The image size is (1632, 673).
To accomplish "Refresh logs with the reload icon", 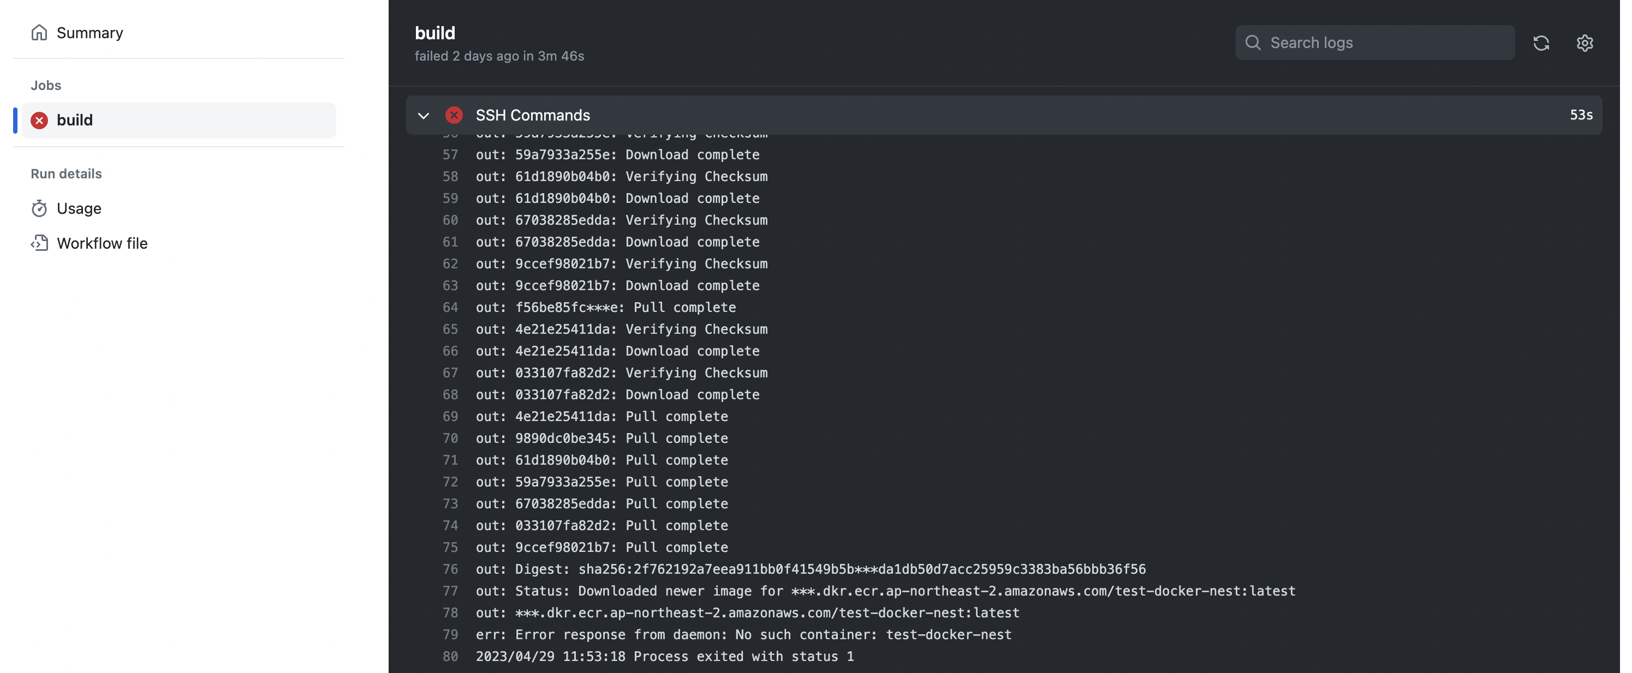I will pyautogui.click(x=1541, y=43).
